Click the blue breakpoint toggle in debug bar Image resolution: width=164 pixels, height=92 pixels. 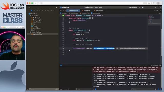(x=61, y=65)
